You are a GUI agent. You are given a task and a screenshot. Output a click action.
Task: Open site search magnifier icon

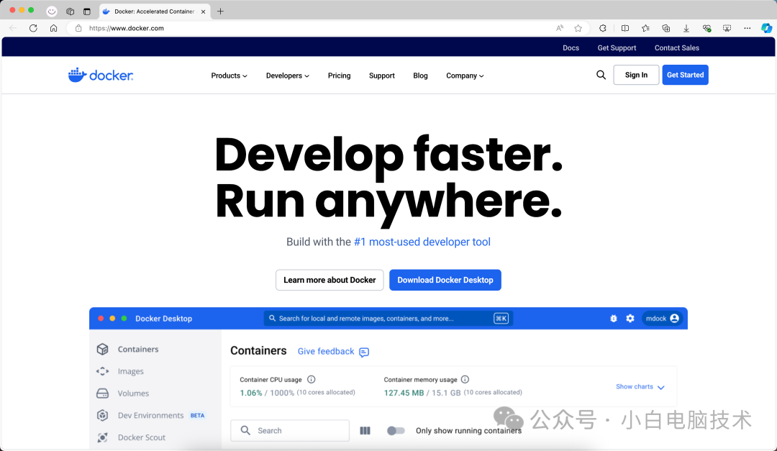click(601, 75)
